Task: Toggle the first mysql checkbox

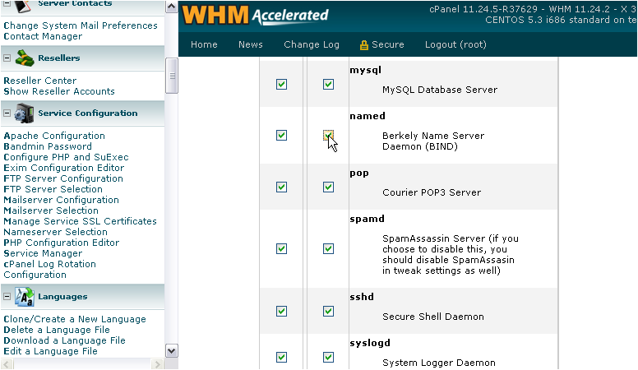Action: pyautogui.click(x=281, y=84)
